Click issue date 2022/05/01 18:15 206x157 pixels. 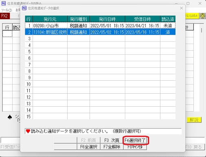pos(107,26)
